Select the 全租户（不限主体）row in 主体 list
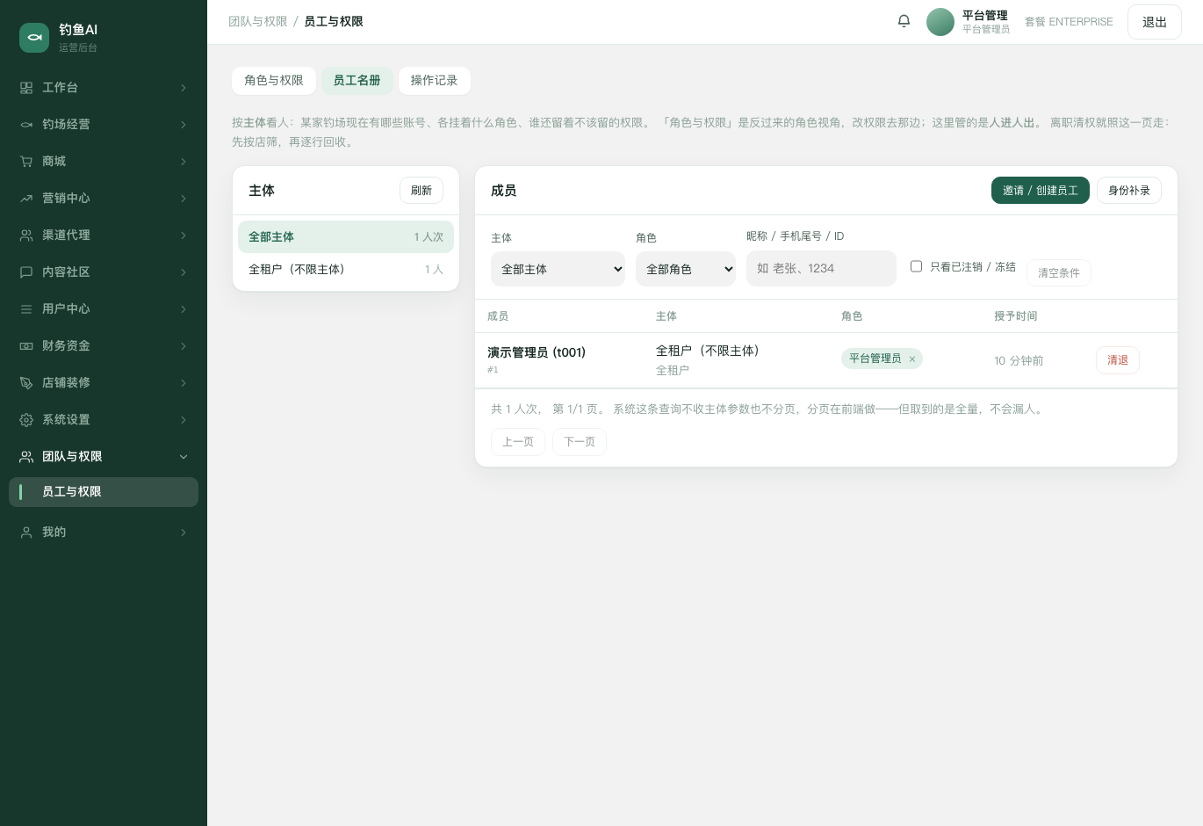 pyautogui.click(x=346, y=270)
